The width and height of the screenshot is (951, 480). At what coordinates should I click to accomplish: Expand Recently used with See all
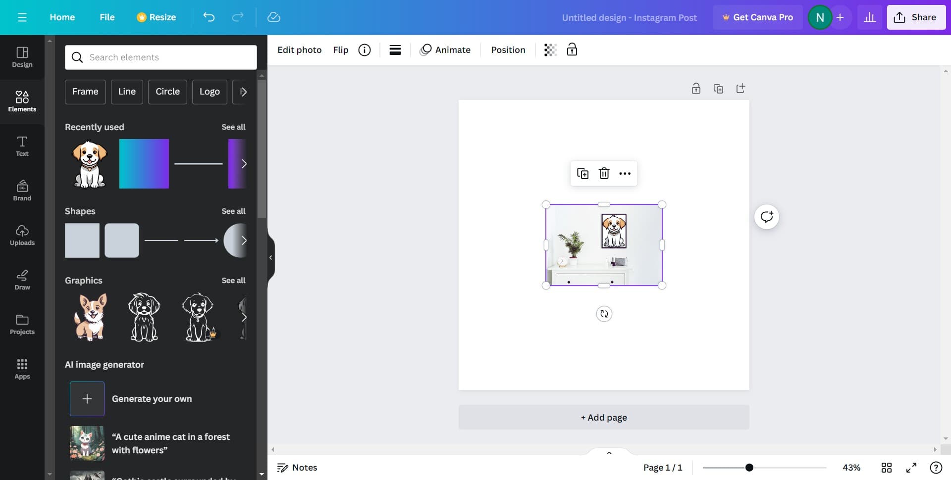click(x=234, y=127)
